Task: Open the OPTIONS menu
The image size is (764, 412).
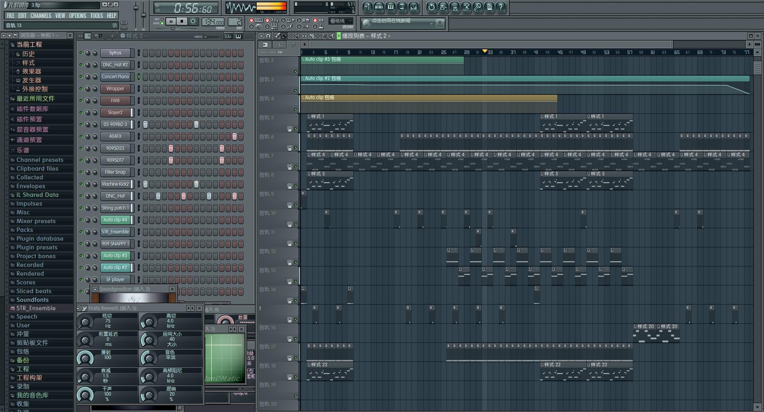Action: click(78, 16)
